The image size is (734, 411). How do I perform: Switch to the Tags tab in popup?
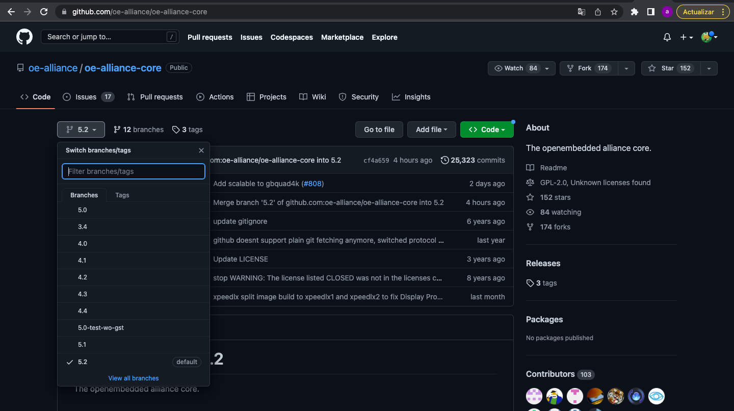(x=122, y=195)
